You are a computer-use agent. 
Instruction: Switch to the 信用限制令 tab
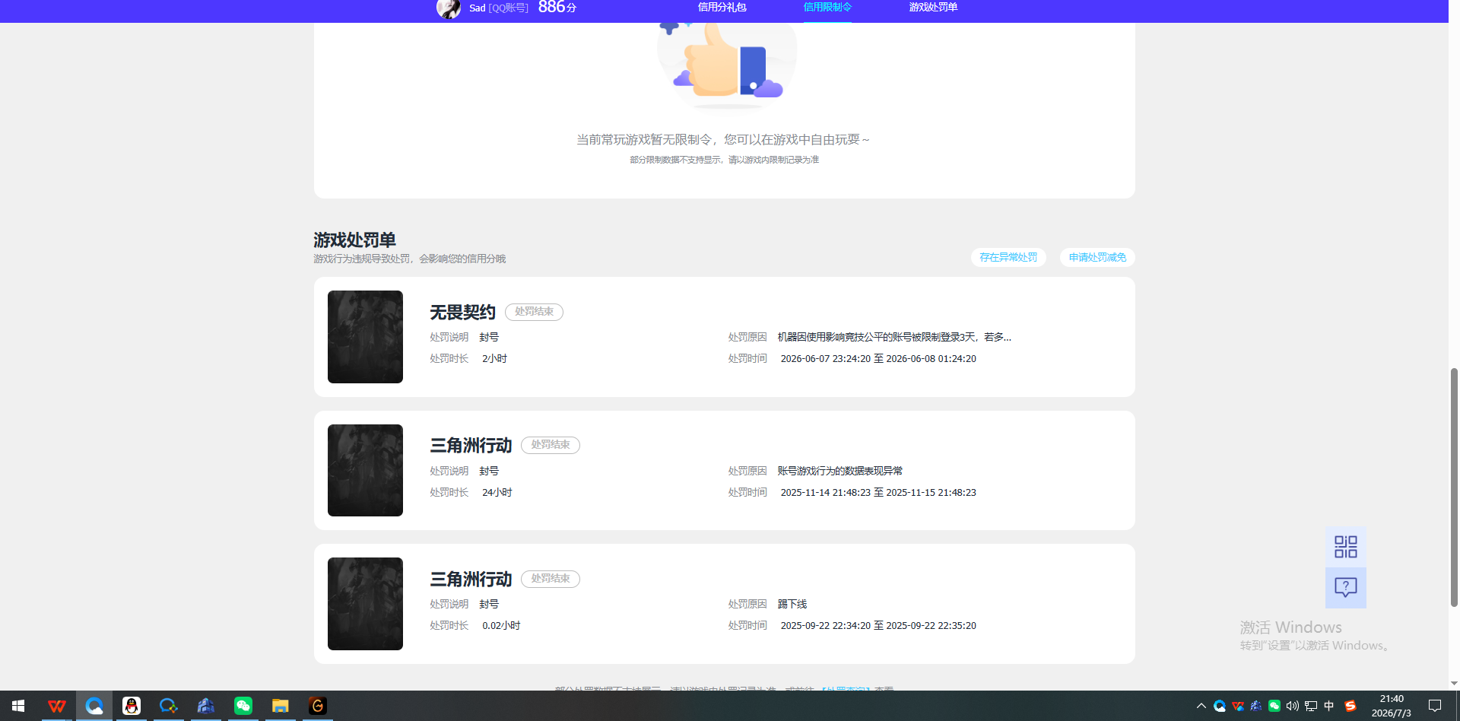click(x=827, y=8)
